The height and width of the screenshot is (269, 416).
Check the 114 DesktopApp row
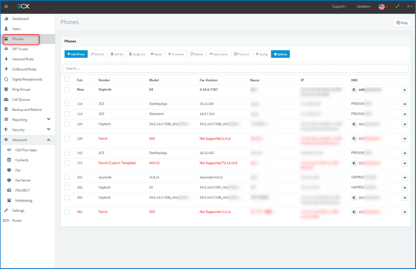pyautogui.click(x=67, y=104)
